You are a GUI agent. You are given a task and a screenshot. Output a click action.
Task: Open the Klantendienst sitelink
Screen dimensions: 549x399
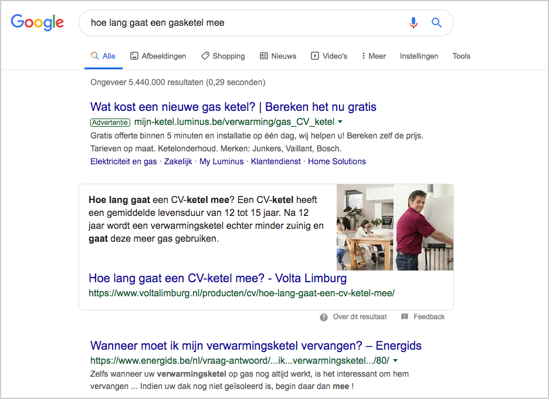pyautogui.click(x=276, y=161)
